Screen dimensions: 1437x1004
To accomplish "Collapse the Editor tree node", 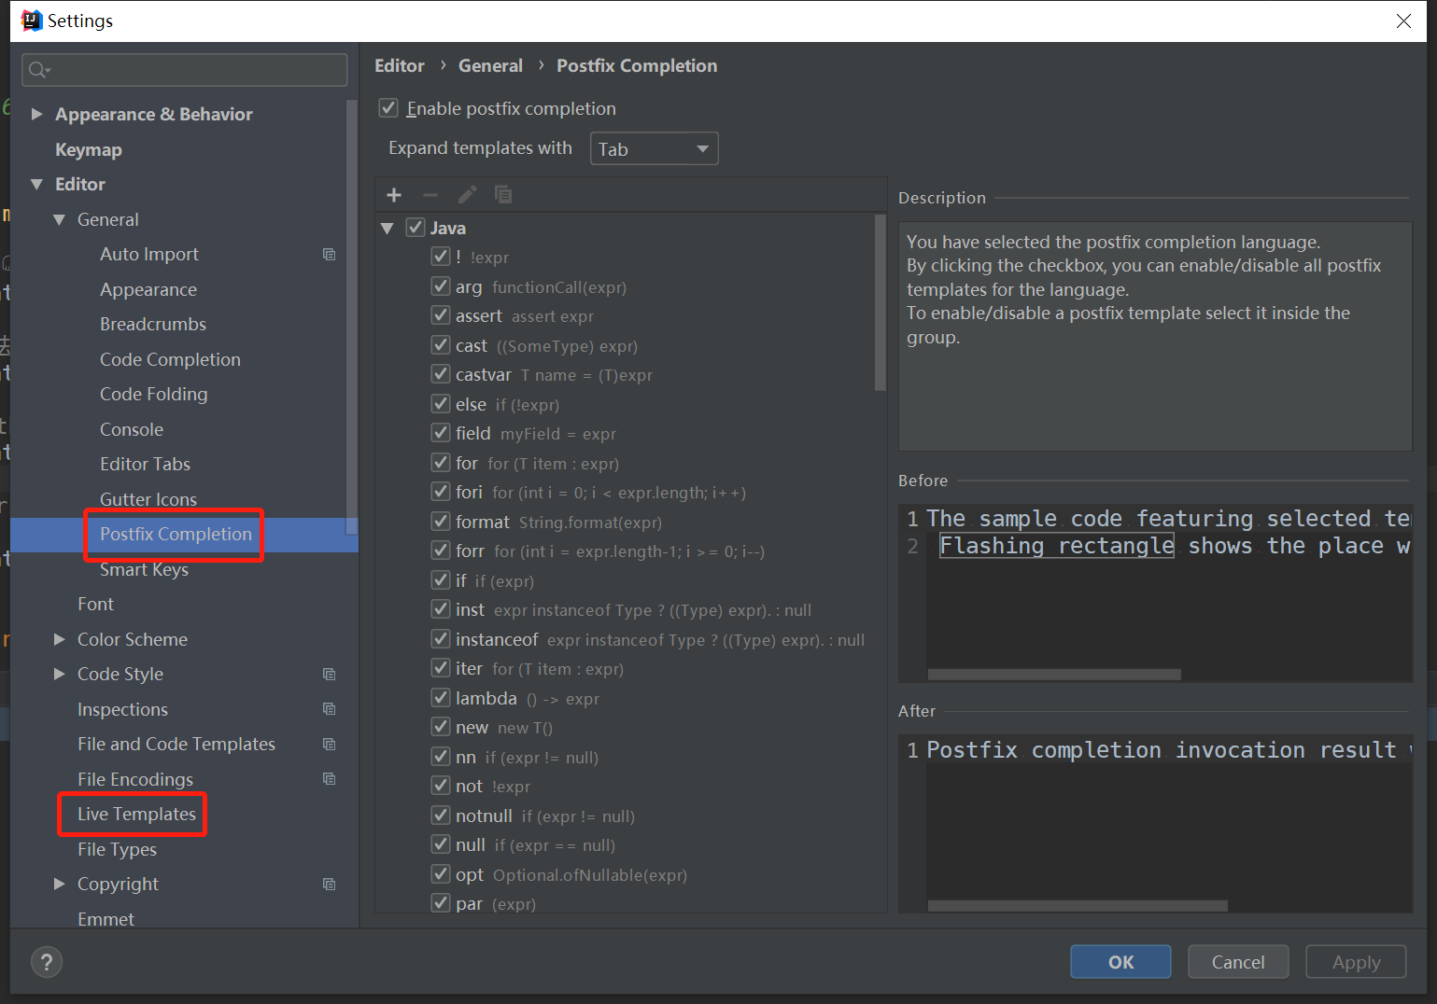I will (36, 185).
